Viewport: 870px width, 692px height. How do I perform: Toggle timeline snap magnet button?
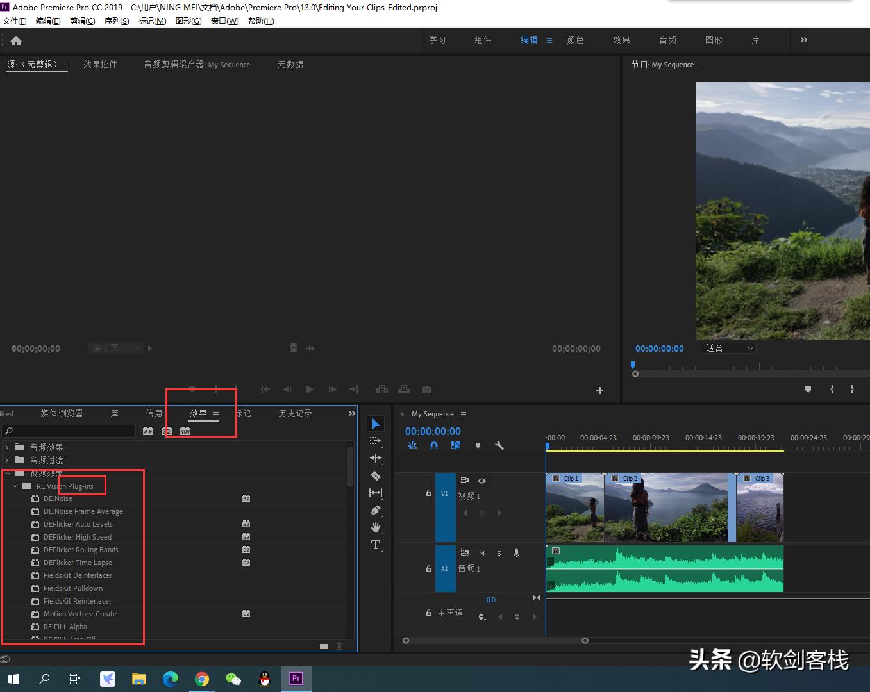pyautogui.click(x=434, y=445)
